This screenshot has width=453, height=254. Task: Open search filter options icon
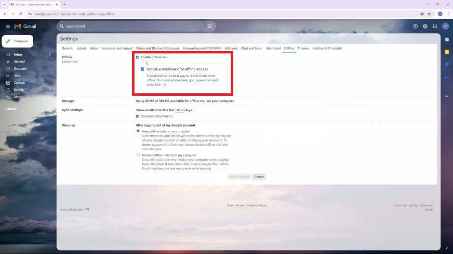pyautogui.click(x=210, y=26)
